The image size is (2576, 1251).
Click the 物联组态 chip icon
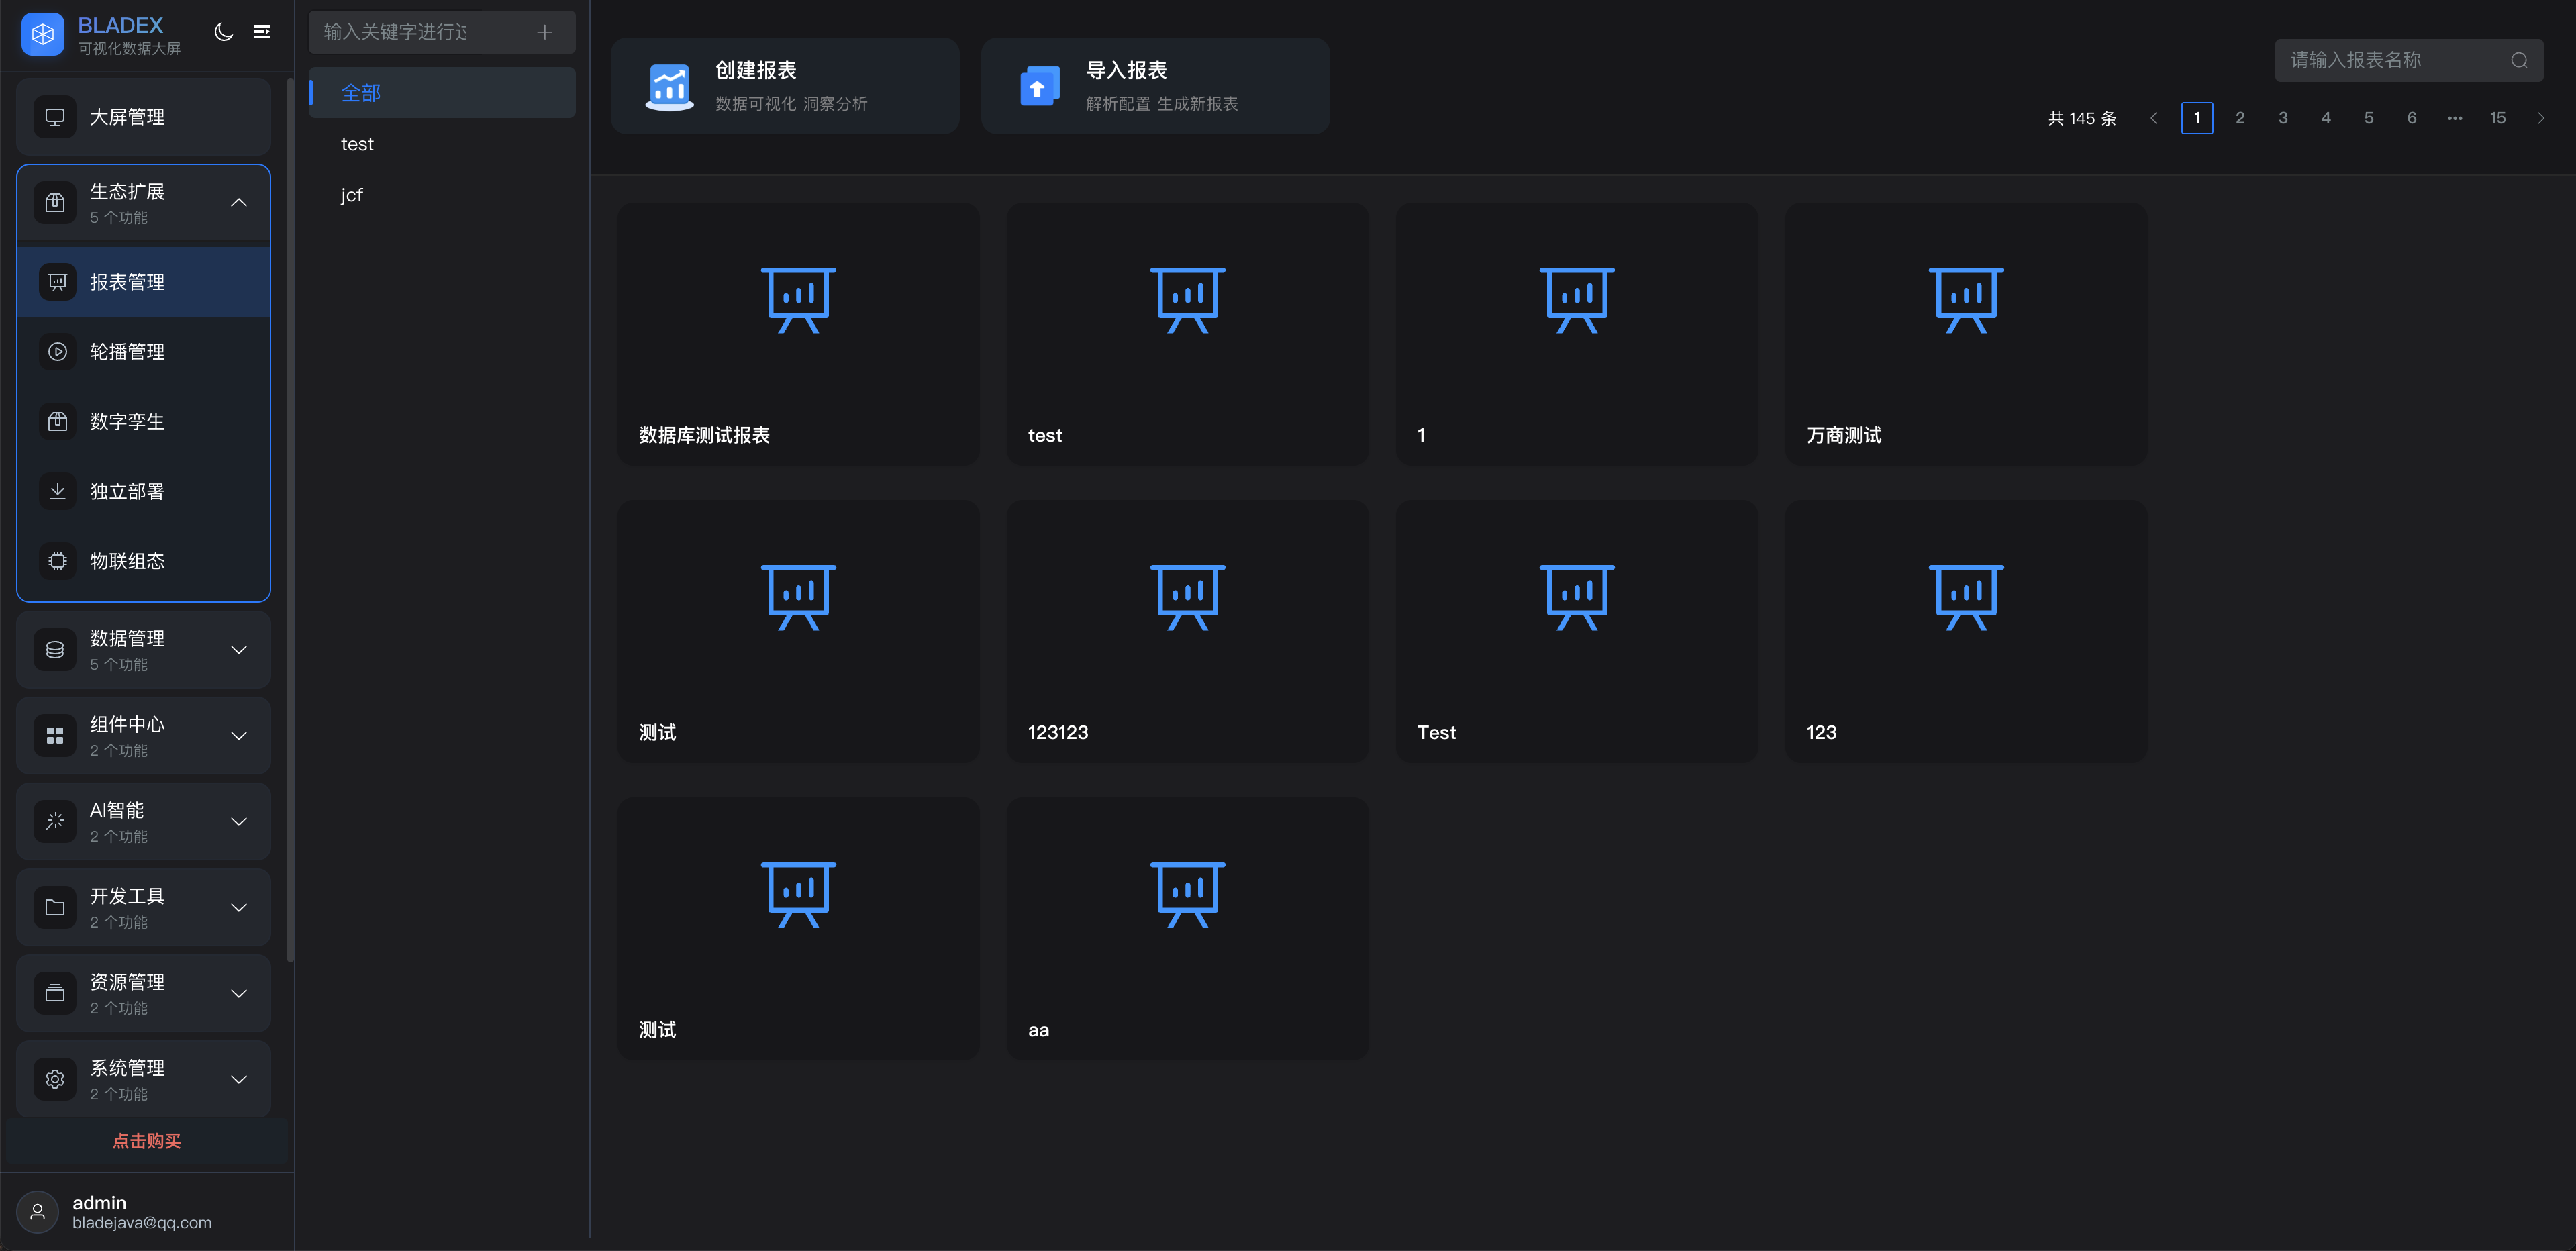click(58, 561)
